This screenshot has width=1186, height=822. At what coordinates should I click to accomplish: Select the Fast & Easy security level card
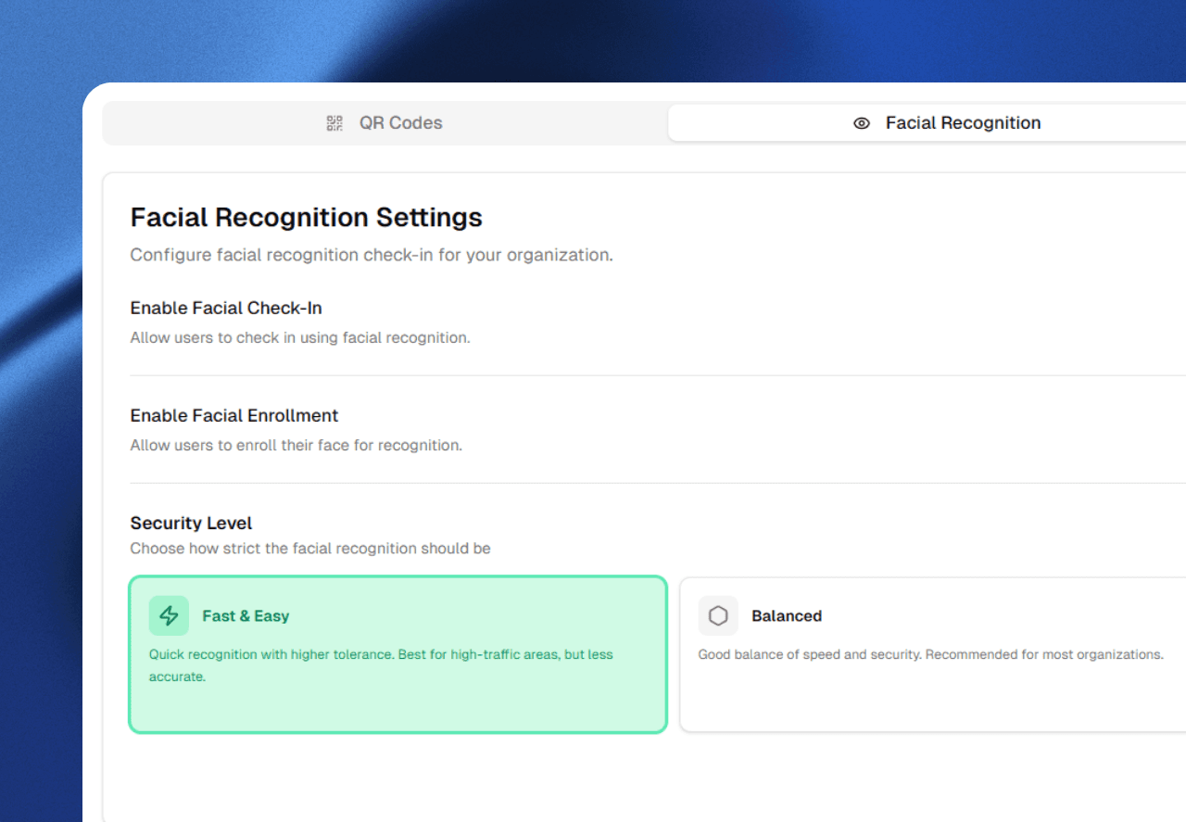click(x=397, y=654)
